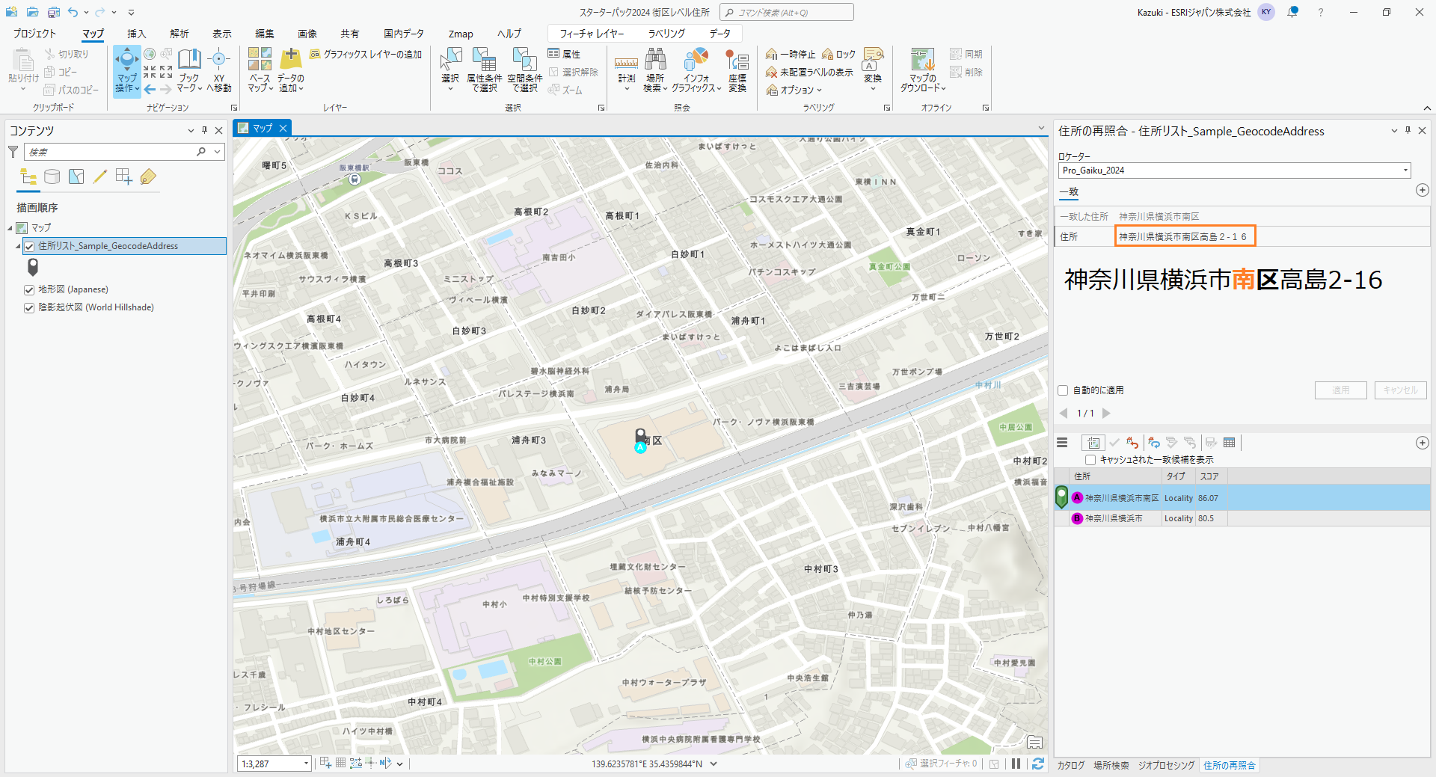Select candidate B row 神奈川県横浜市 80.5

pyautogui.click(x=1242, y=518)
